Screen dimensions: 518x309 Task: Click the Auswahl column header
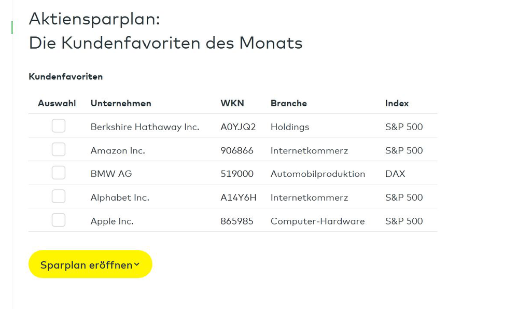(57, 103)
